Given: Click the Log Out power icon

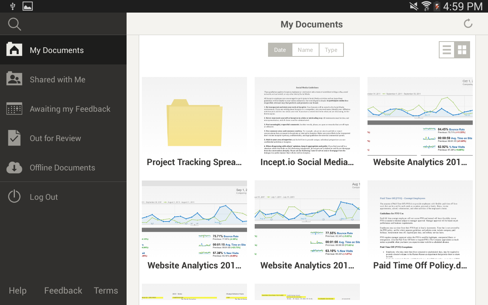Looking at the screenshot, I should pyautogui.click(x=14, y=197).
